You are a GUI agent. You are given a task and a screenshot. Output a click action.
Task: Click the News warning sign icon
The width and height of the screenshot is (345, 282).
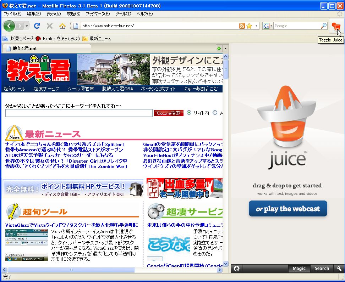(14, 132)
